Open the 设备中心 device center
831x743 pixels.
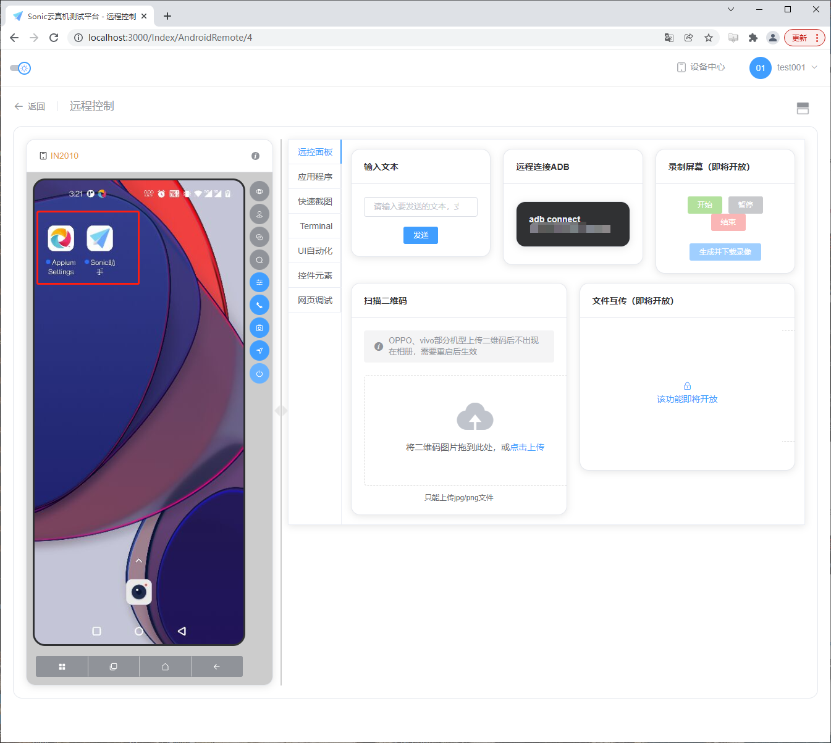pos(701,67)
